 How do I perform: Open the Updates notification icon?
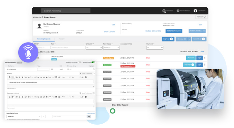click(164, 11)
